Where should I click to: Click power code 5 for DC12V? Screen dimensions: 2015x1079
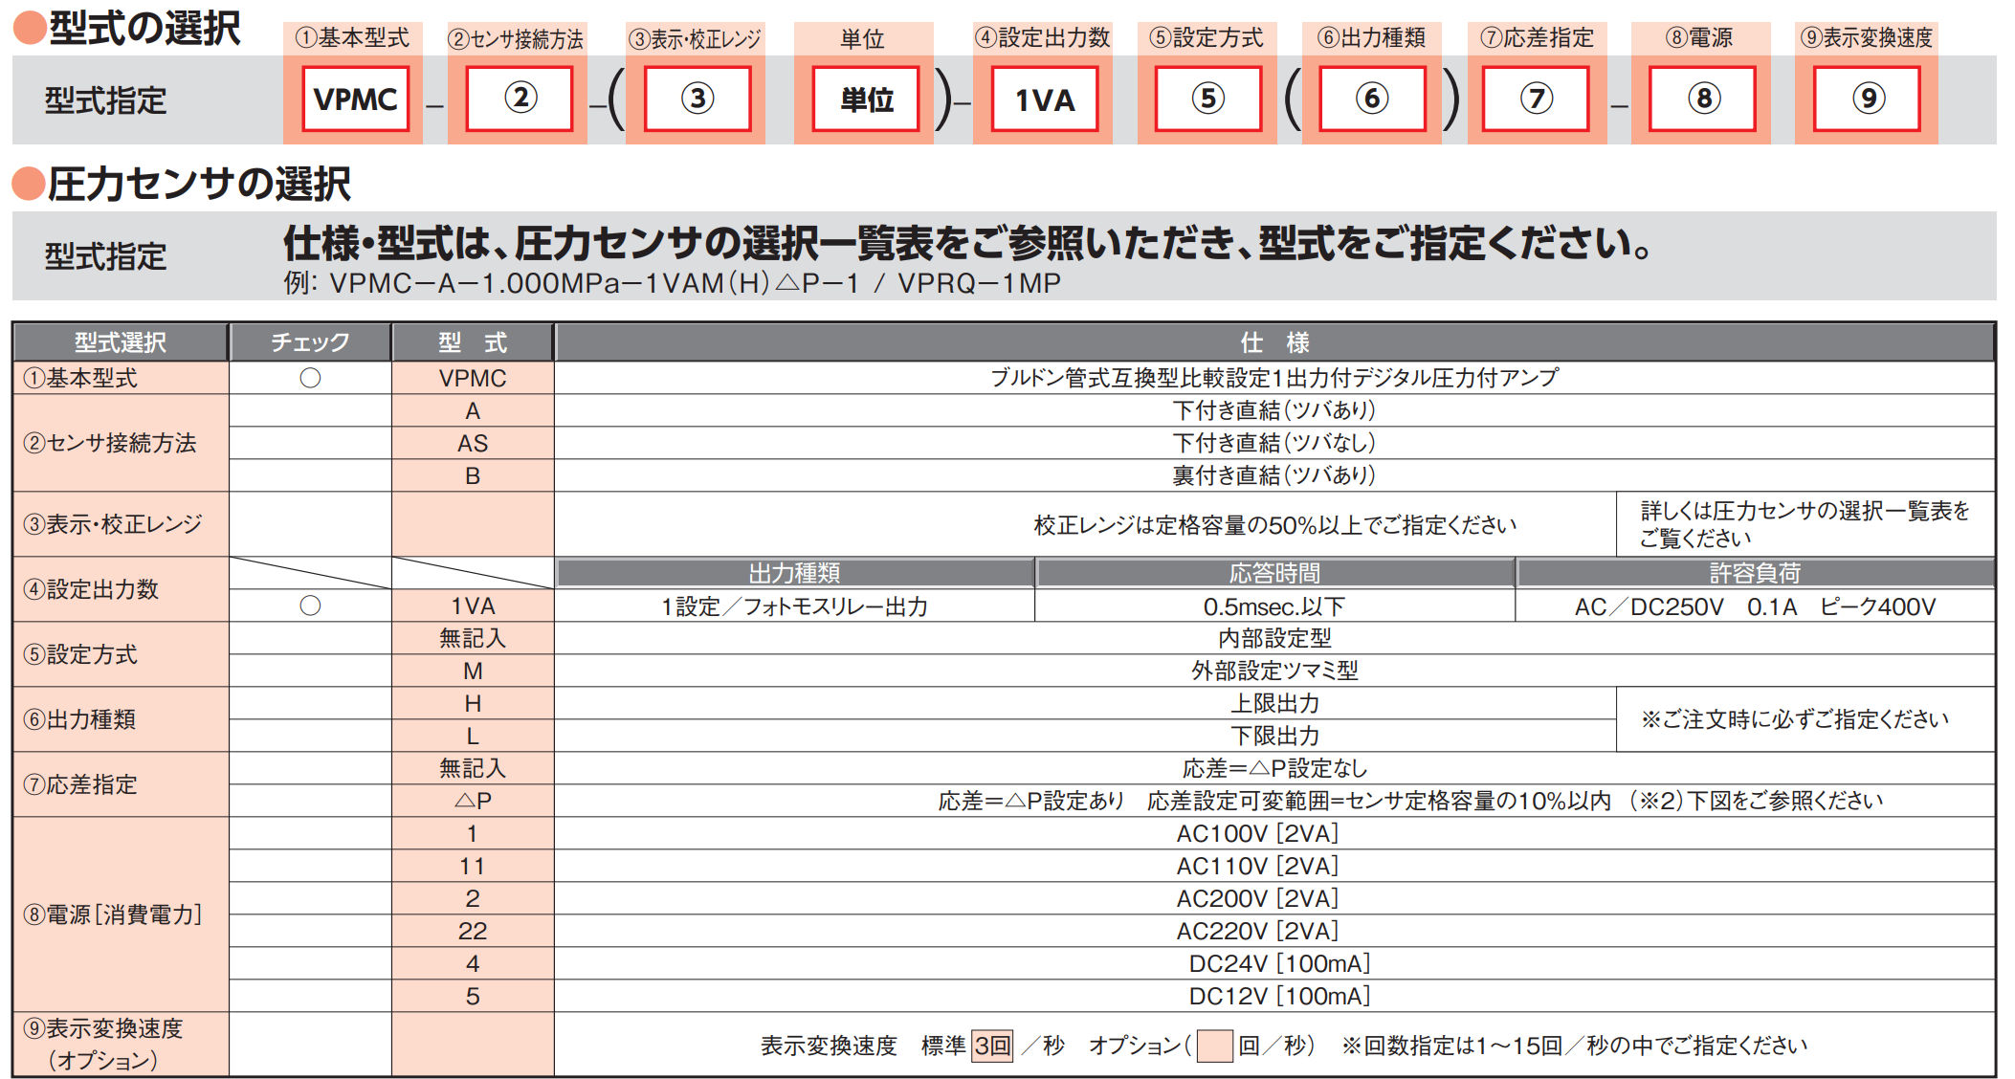(x=473, y=996)
